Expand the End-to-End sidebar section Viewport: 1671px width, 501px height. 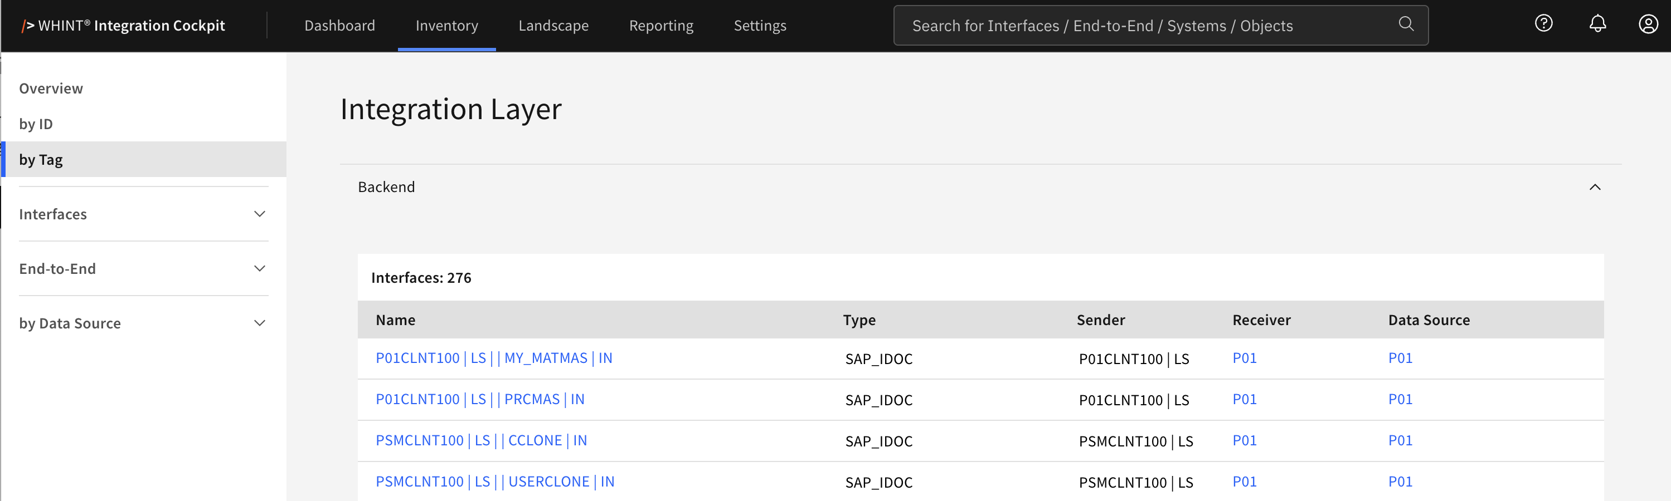point(260,268)
